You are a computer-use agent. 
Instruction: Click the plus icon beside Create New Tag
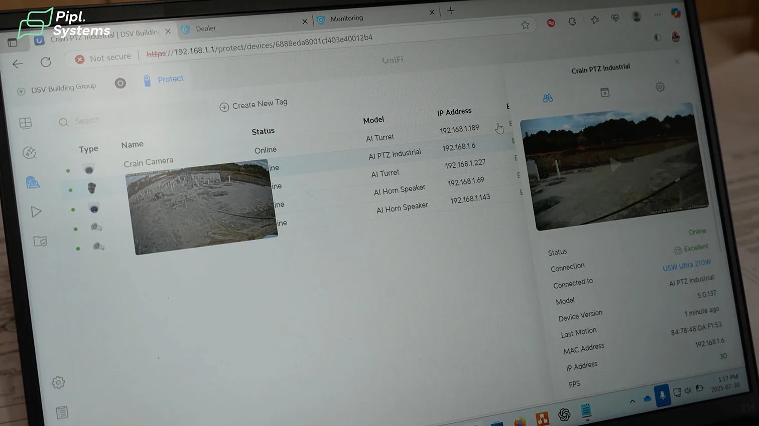[224, 107]
